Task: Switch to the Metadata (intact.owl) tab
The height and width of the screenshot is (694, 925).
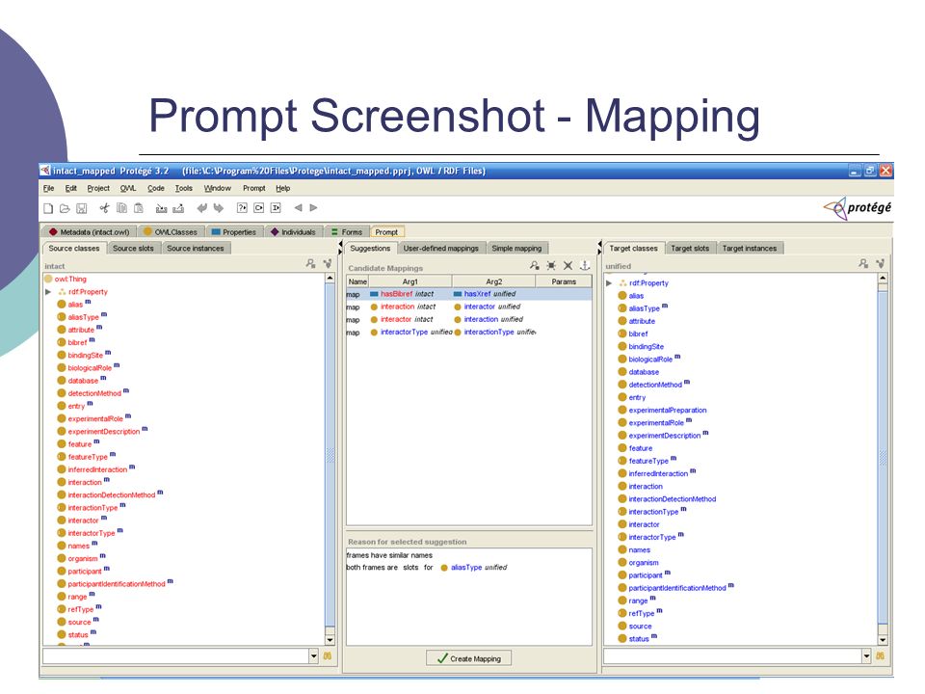Action: pyautogui.click(x=89, y=232)
